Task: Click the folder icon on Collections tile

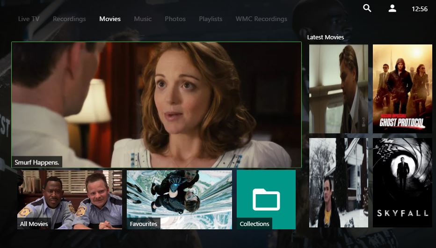Action: [266, 199]
